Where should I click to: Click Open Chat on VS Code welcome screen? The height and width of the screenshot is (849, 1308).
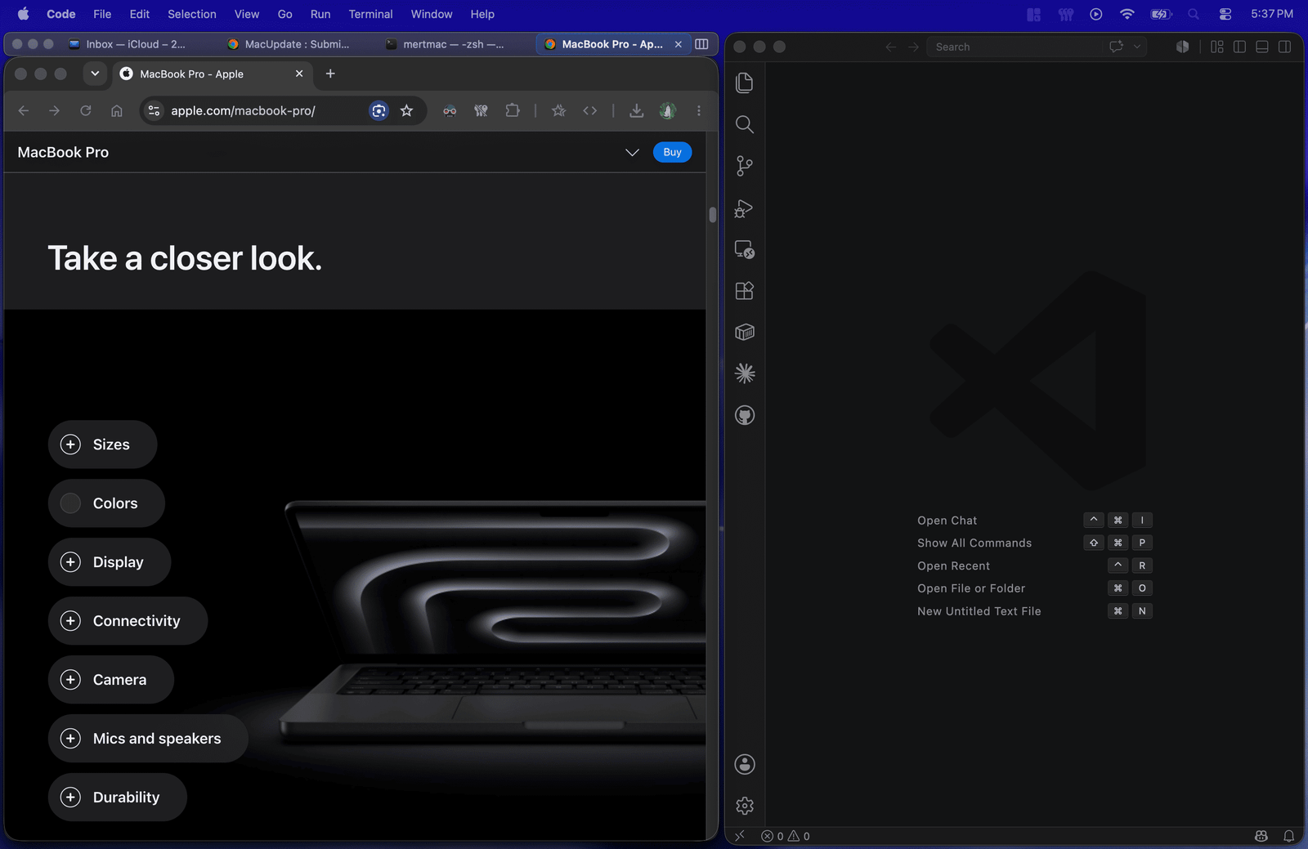click(947, 521)
